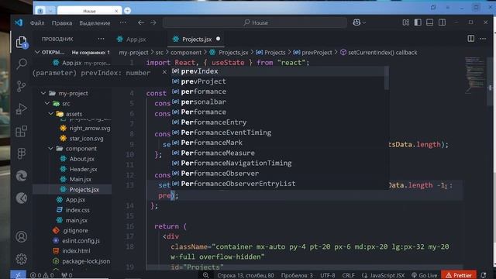The image size is (496, 279).
Task: Open the Explorer view in activity bar
Action: coord(21,42)
